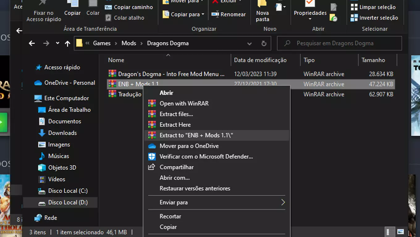420x237 pixels.
Task: Choose Verificar com o Microsoft Defender
Action: (x=217, y=156)
